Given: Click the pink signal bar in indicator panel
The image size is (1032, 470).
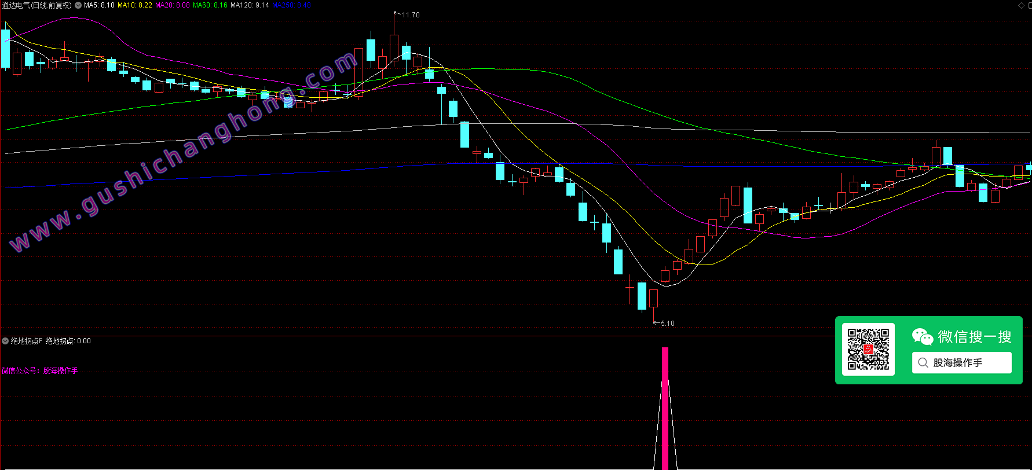Looking at the screenshot, I should click(x=665, y=408).
